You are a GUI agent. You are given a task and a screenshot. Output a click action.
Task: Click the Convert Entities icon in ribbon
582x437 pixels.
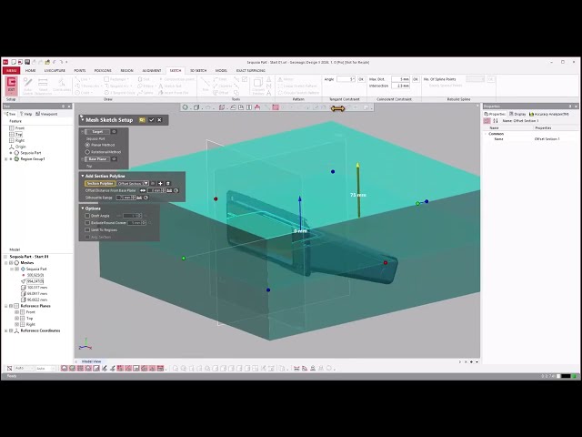click(x=258, y=86)
